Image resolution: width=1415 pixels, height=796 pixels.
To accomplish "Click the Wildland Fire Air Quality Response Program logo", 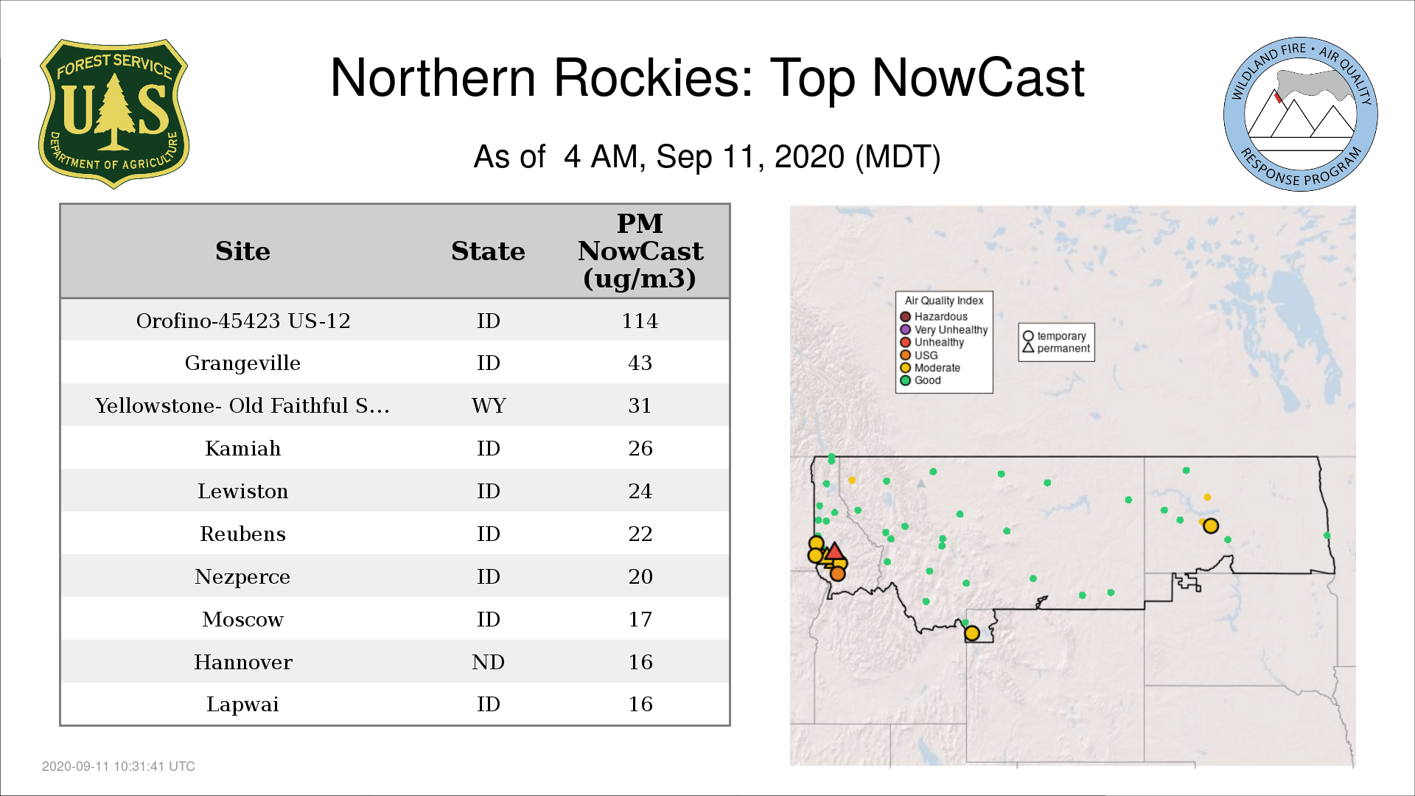I will click(x=1300, y=114).
